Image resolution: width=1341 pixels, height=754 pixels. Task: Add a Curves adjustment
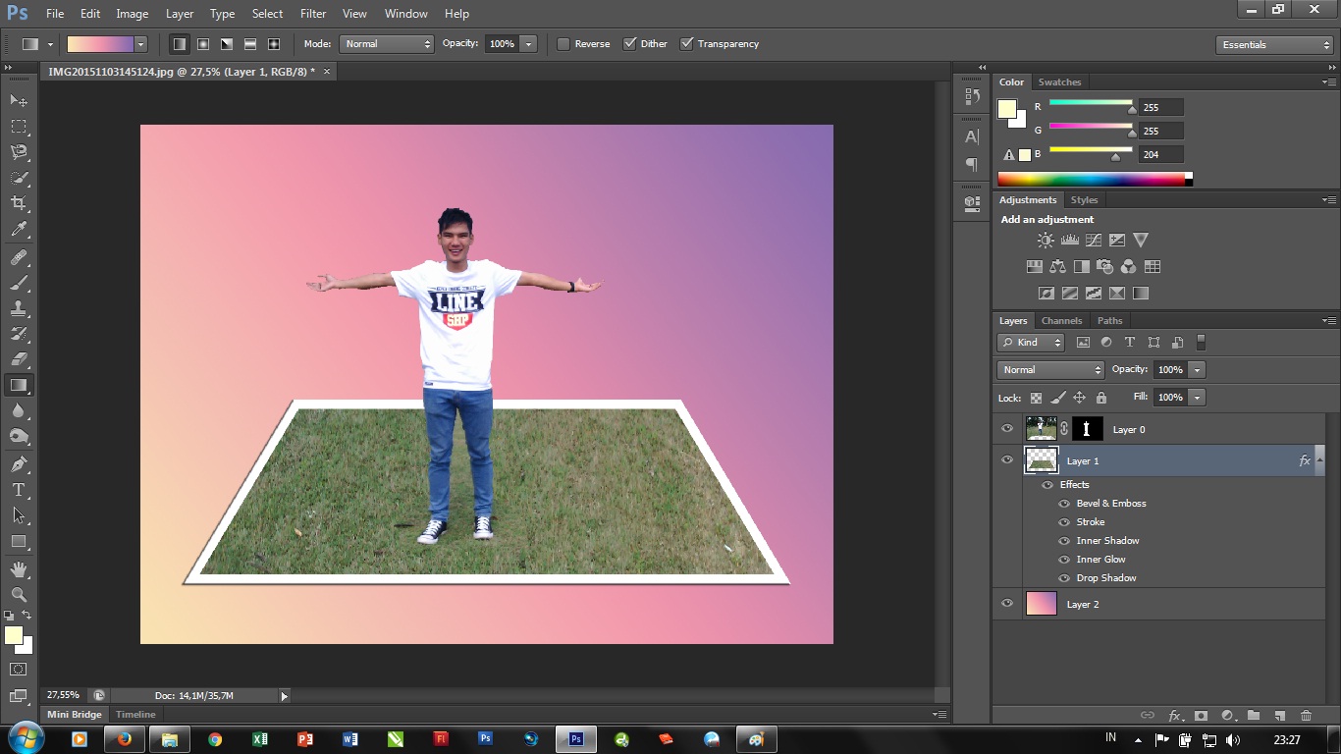pyautogui.click(x=1093, y=240)
